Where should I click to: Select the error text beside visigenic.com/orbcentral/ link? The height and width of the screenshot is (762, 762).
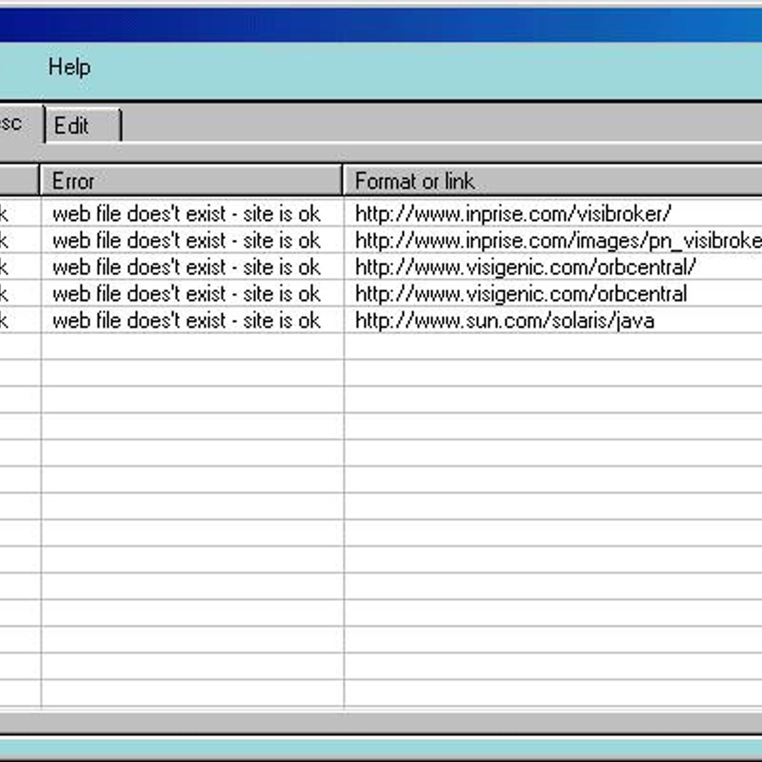click(x=186, y=267)
